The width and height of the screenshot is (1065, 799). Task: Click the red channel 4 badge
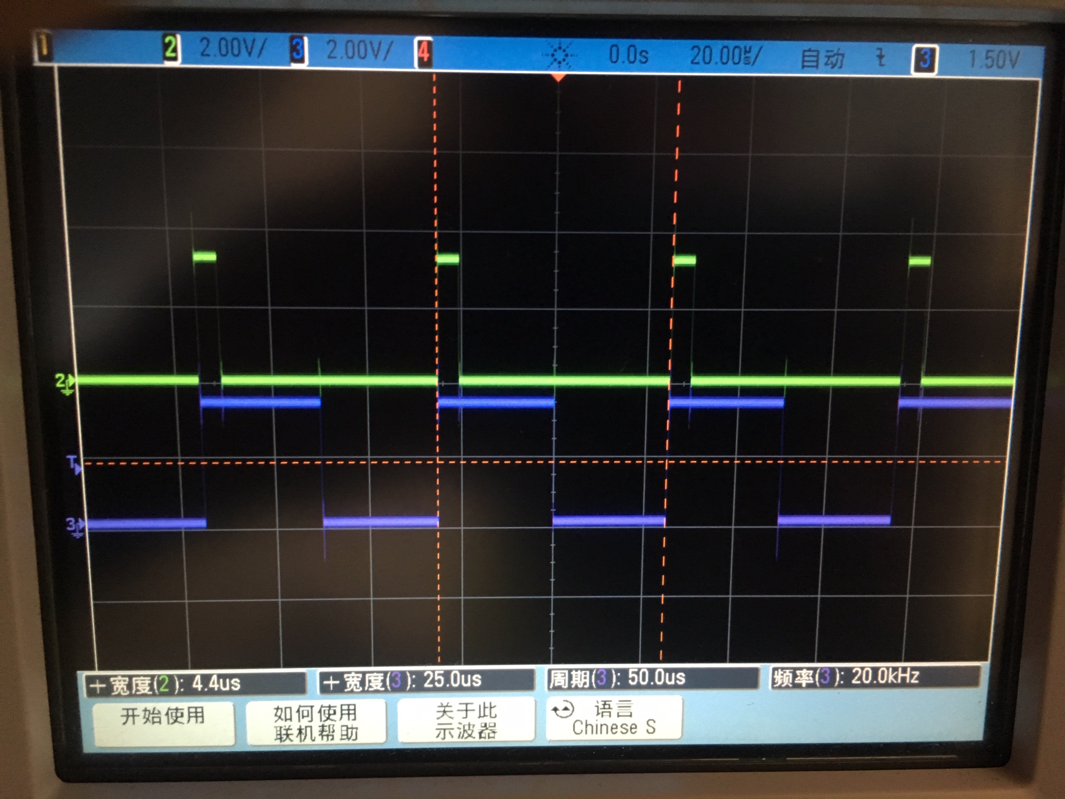423,53
